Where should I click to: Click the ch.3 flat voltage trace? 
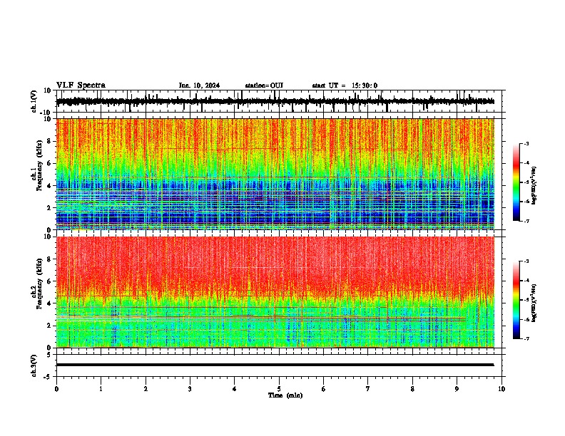click(x=275, y=365)
